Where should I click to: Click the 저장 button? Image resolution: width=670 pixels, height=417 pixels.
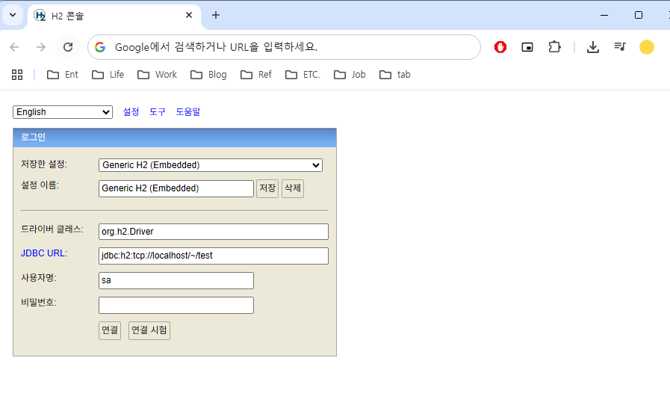(267, 188)
